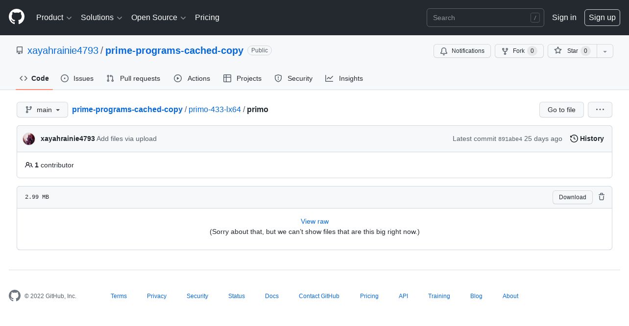
Task: Expand the star lists dropdown arrow
Action: tap(605, 51)
